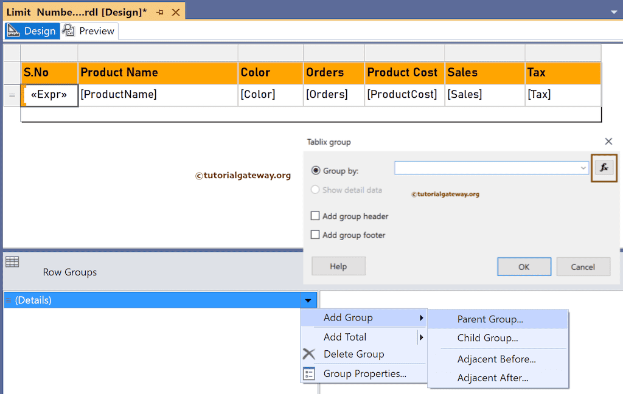This screenshot has width=623, height=394.
Task: Click Help in Tablix group dialog
Action: pyautogui.click(x=338, y=266)
